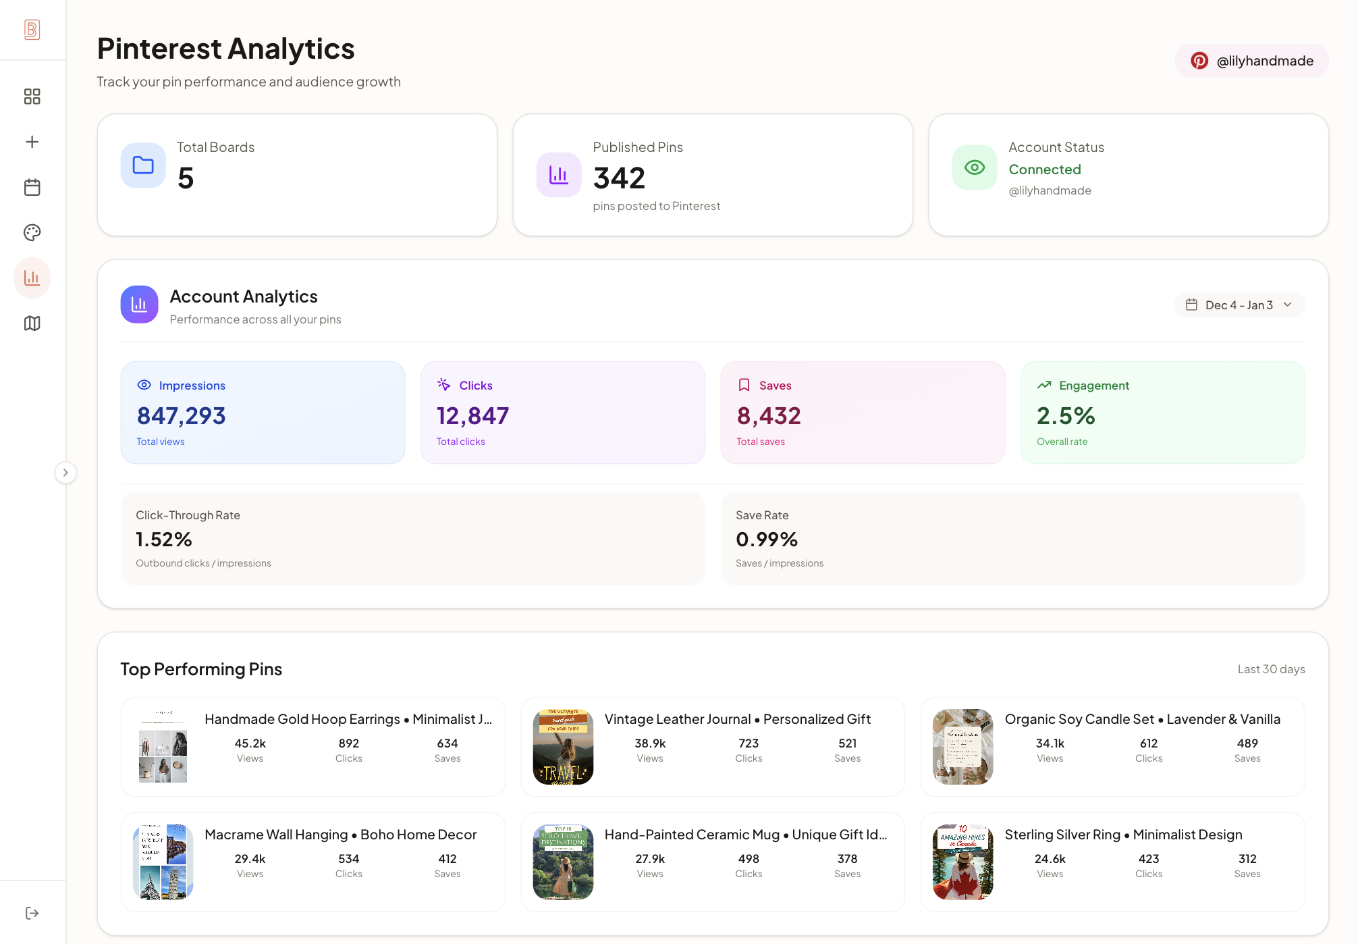Click the Total Boards folder icon

click(143, 165)
